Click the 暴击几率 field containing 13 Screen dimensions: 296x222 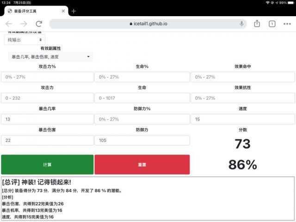[x=47, y=119]
